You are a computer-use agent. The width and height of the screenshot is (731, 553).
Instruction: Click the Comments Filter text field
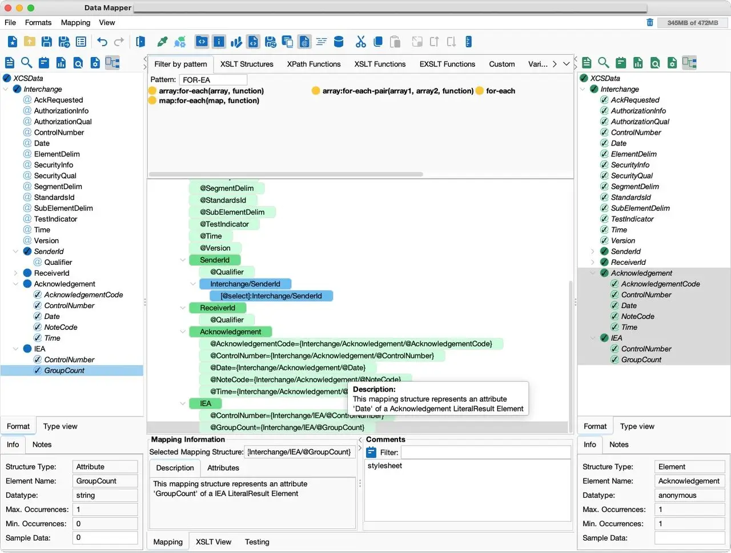click(x=485, y=453)
